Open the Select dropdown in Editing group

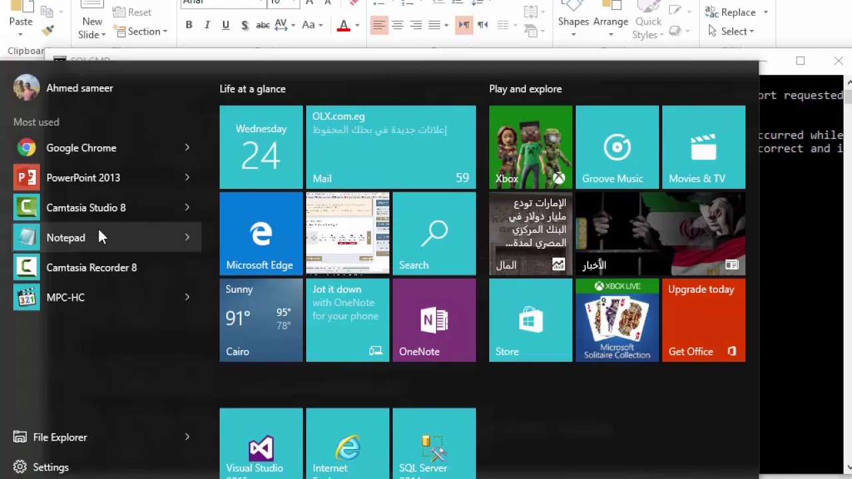pyautogui.click(x=731, y=31)
